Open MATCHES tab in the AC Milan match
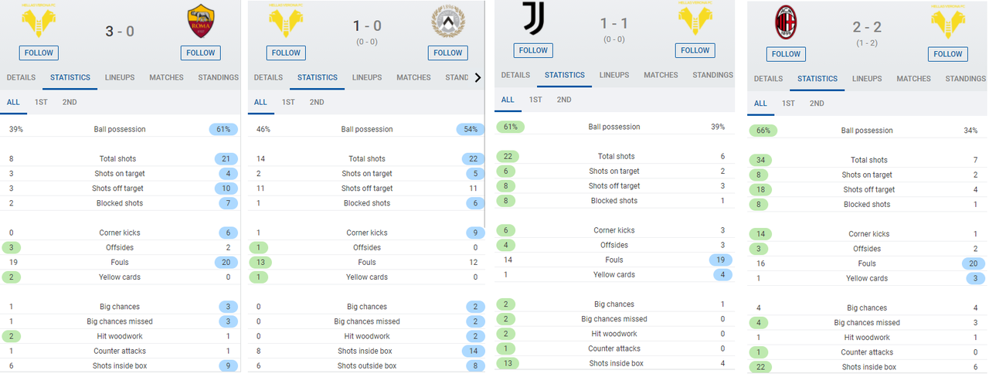The width and height of the screenshot is (989, 377). tap(913, 79)
